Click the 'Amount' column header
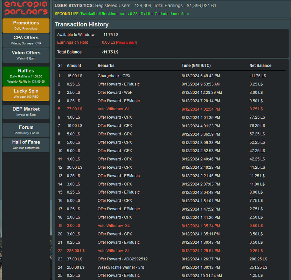The height and width of the screenshot is (280, 291). (x=74, y=65)
